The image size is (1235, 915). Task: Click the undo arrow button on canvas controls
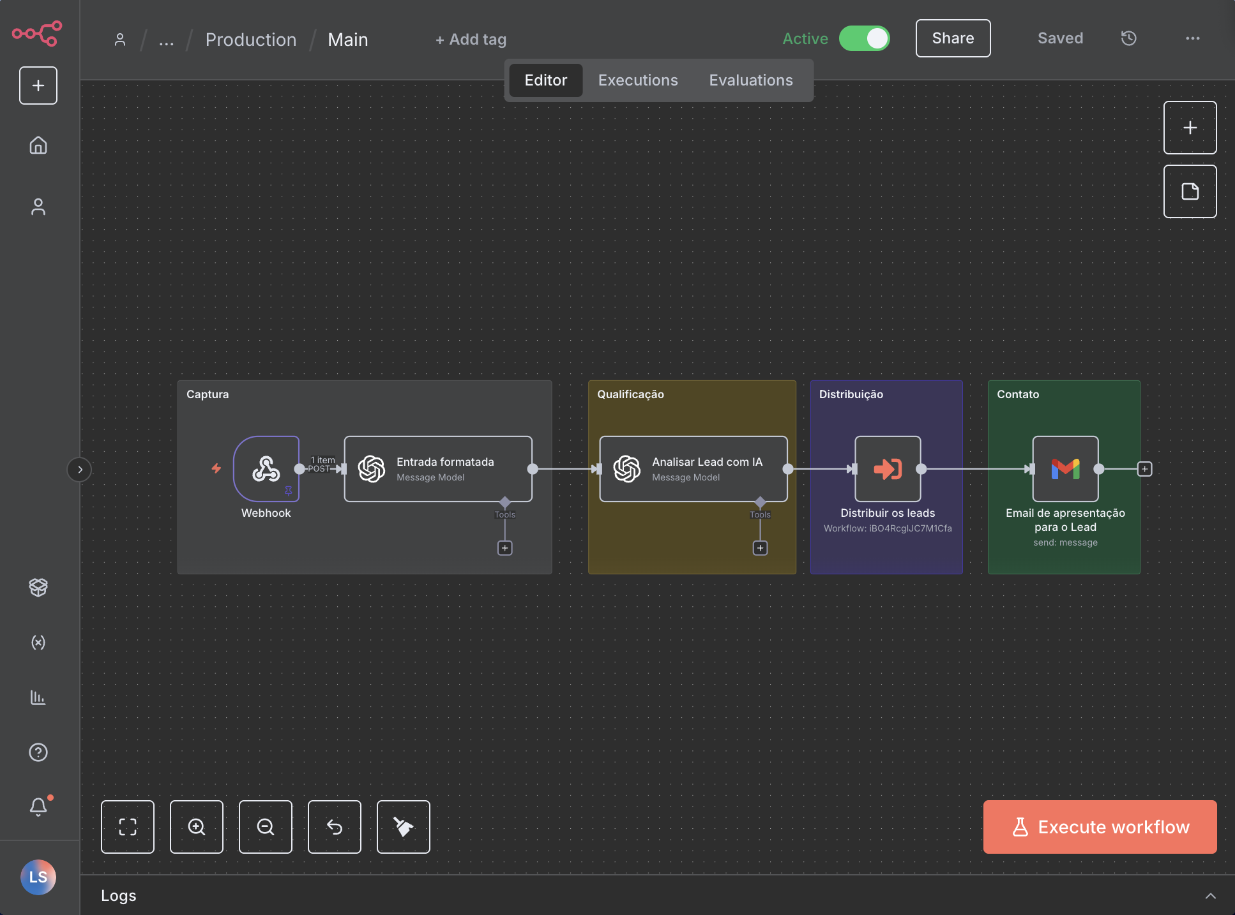(x=335, y=827)
